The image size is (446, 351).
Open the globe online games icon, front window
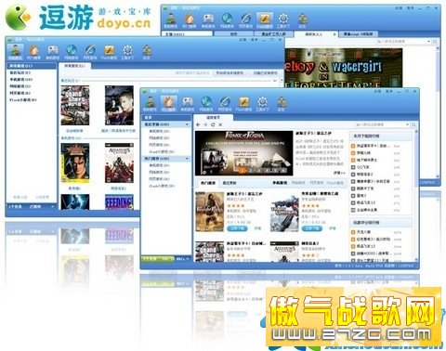pyautogui.click(x=206, y=103)
